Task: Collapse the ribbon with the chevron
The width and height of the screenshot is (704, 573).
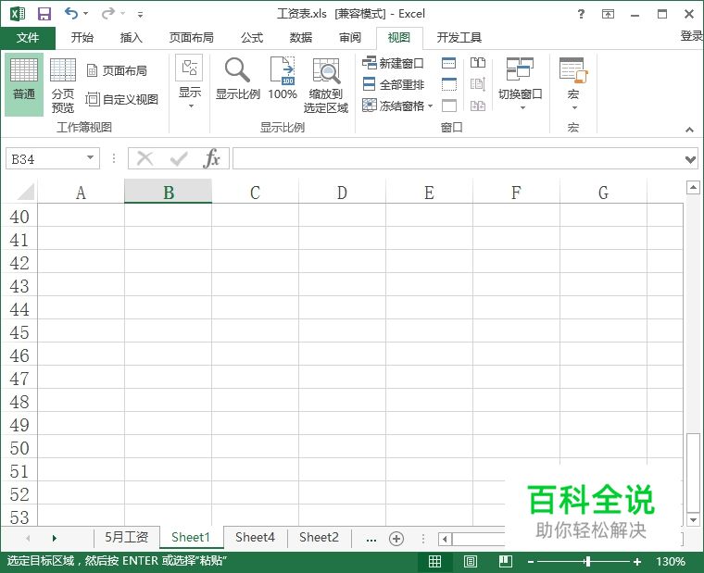Action: [x=689, y=130]
